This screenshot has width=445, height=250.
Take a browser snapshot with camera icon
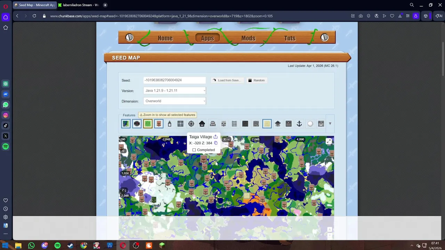coord(361,16)
